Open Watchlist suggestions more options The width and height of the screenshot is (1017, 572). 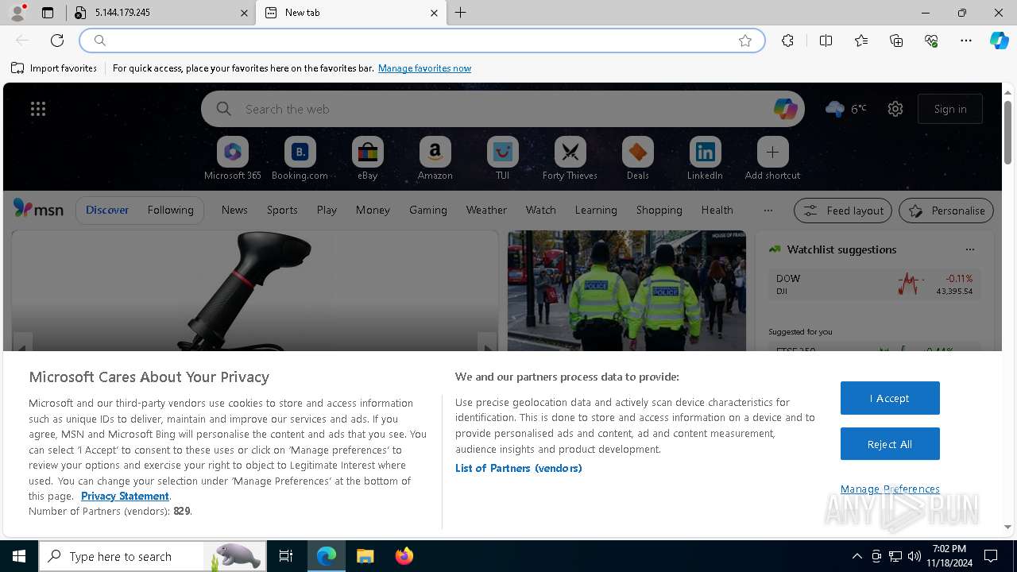click(x=969, y=249)
